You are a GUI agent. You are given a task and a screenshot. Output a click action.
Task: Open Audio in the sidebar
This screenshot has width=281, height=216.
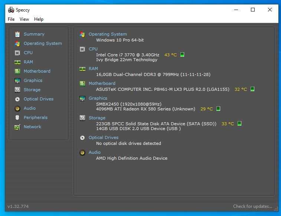(x=30, y=108)
